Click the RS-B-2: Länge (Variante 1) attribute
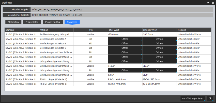 pos(56,84)
